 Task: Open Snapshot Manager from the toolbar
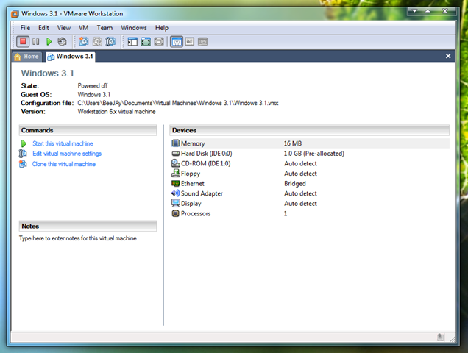click(110, 41)
